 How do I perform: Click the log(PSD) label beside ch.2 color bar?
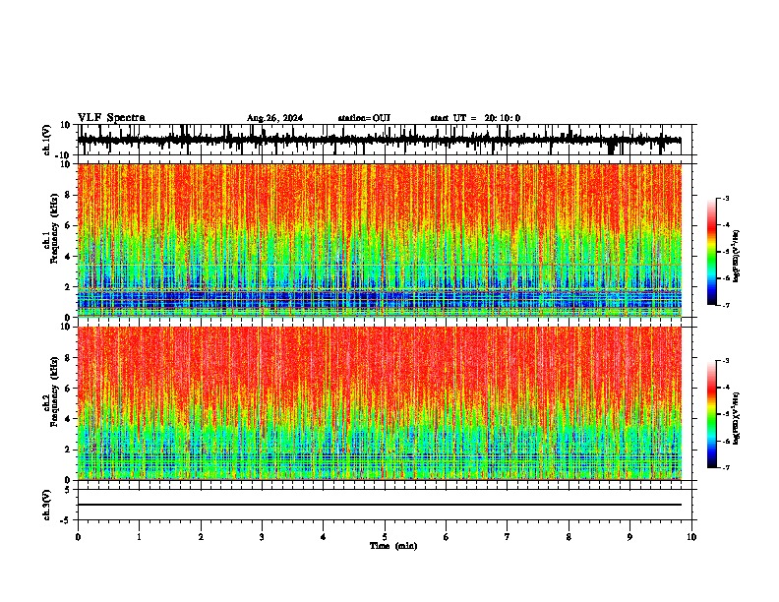[737, 418]
